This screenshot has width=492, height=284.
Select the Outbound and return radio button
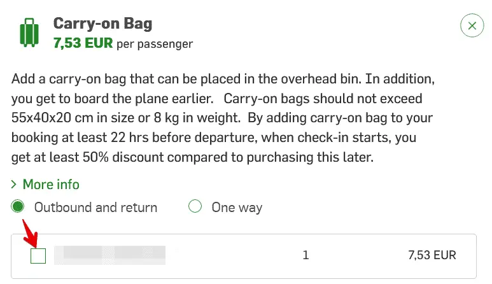point(18,207)
